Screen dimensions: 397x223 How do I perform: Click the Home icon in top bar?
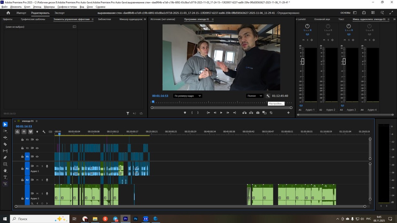coord(8,13)
